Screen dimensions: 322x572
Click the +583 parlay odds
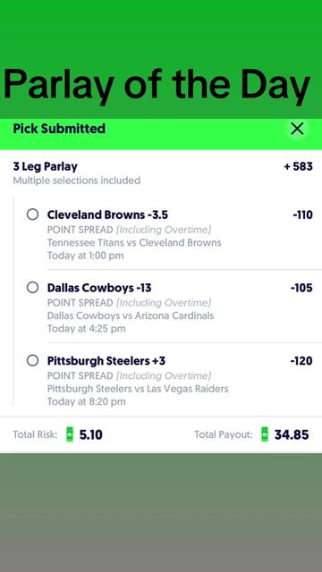click(x=298, y=167)
